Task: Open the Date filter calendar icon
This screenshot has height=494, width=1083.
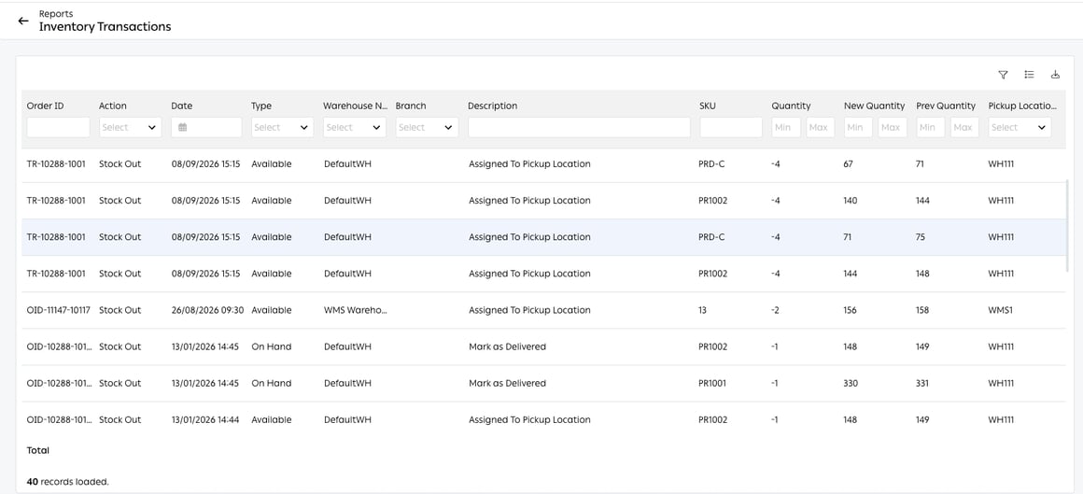Action: click(x=182, y=127)
